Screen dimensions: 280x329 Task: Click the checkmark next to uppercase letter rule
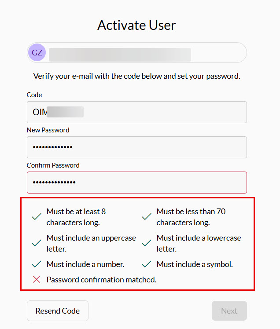coord(37,243)
